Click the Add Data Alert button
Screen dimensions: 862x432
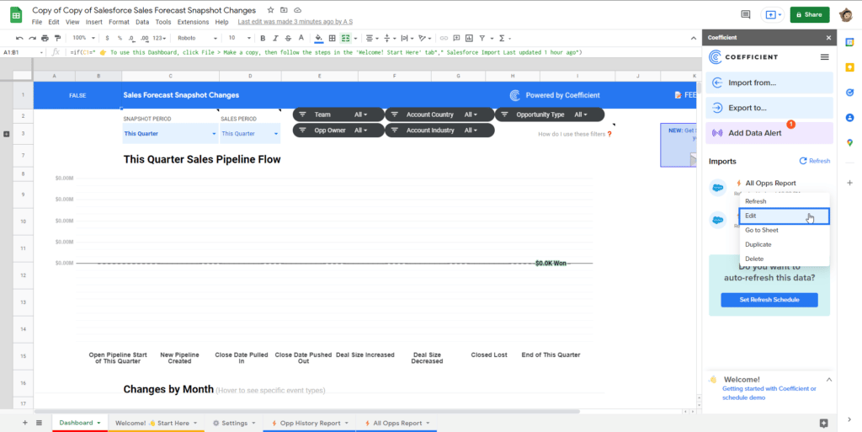pos(769,133)
